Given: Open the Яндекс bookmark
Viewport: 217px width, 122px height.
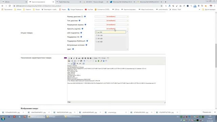Looking at the screenshot, I should pyautogui.click(x=62, y=9).
